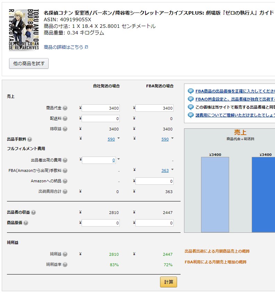Viewport: 275px width, 294px height.
Task: Click 計算 button
Action: [x=168, y=282]
